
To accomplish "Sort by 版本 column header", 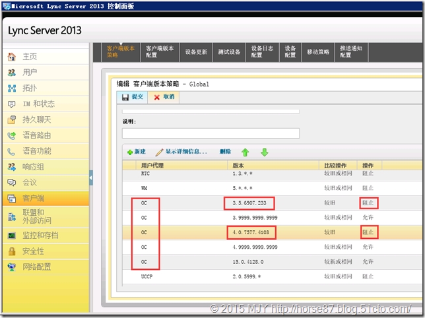I will [x=273, y=166].
